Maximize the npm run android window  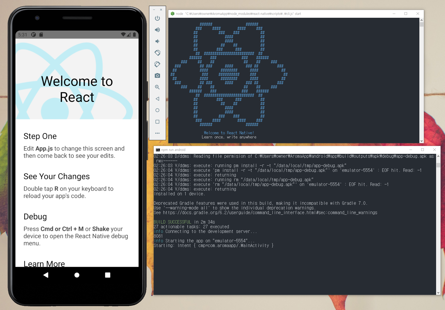[x=423, y=150]
